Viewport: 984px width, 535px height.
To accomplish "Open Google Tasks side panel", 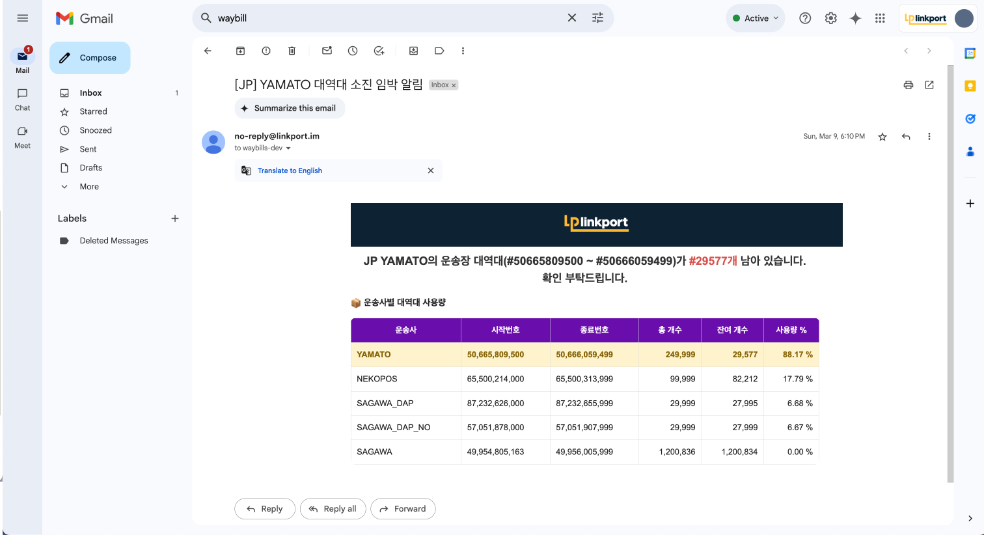I will 970,118.
